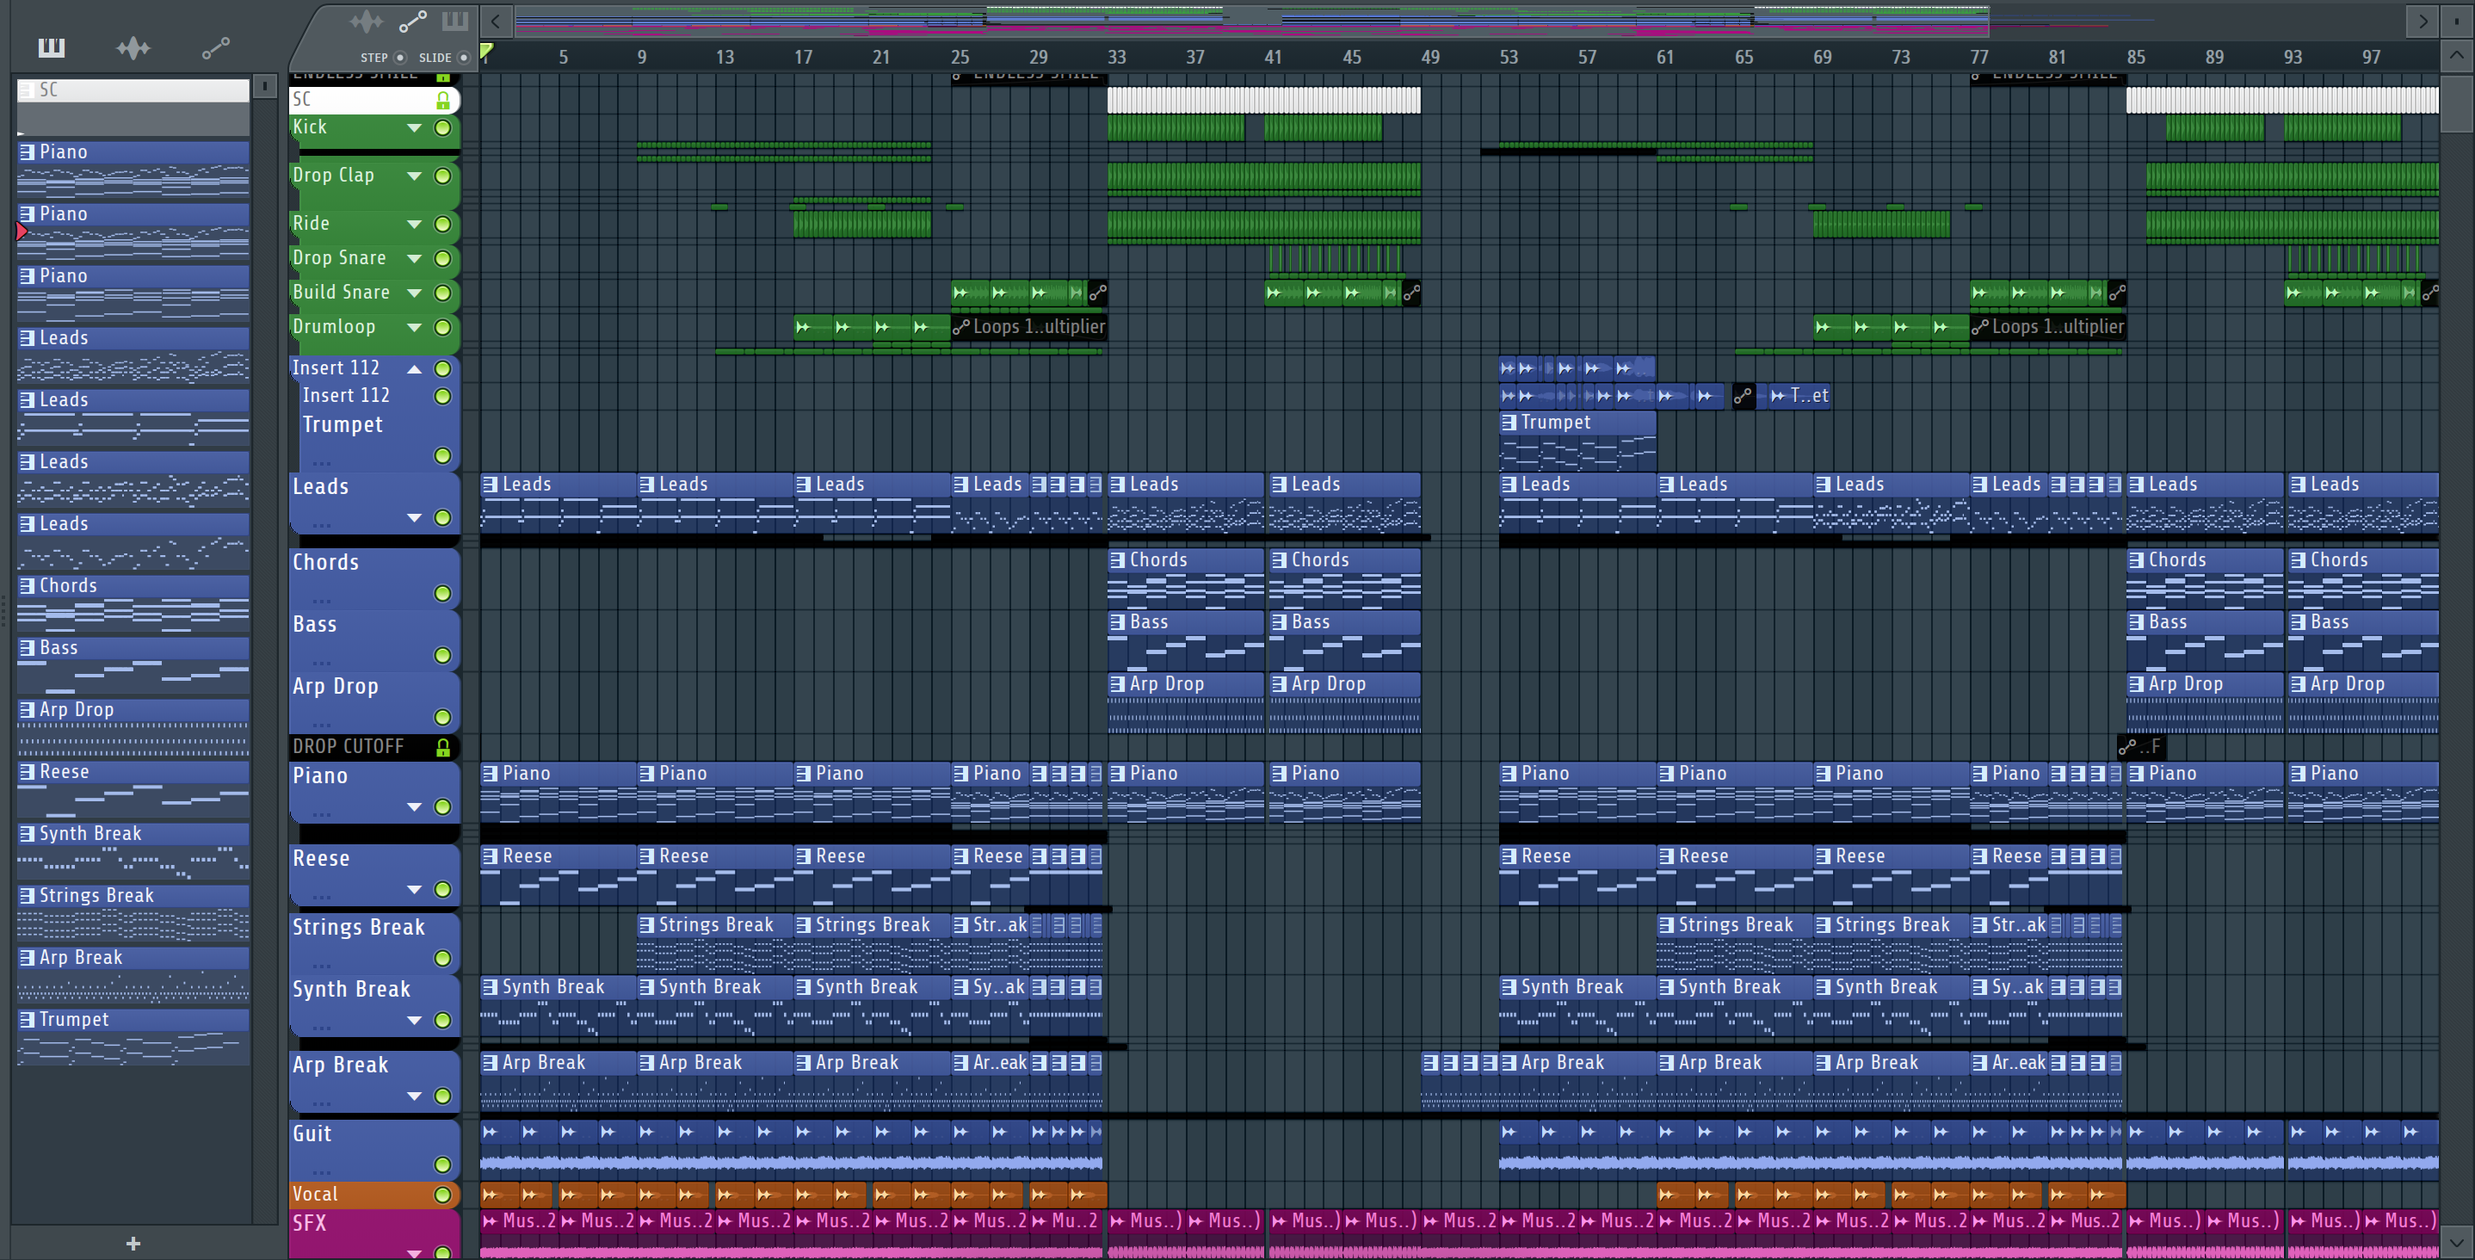2475x1260 pixels.
Task: Click the add new pattern plus button
Action: 133,1243
